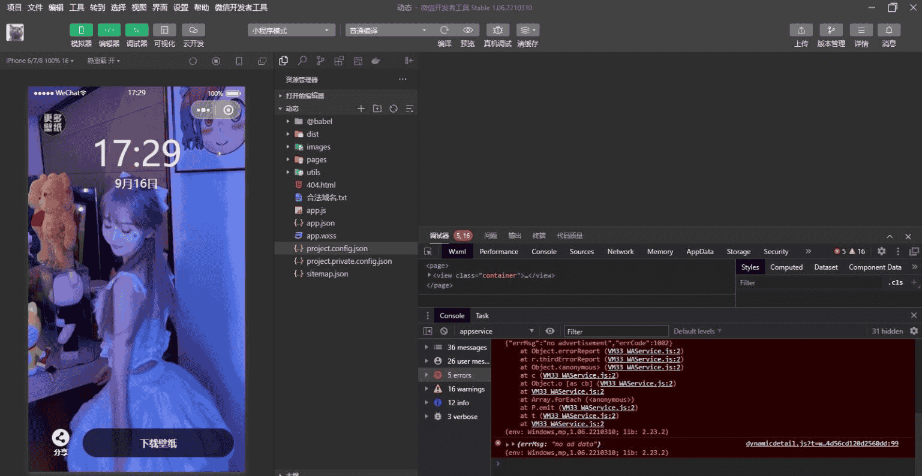Toggle the 调试器 debugger panel

click(137, 30)
